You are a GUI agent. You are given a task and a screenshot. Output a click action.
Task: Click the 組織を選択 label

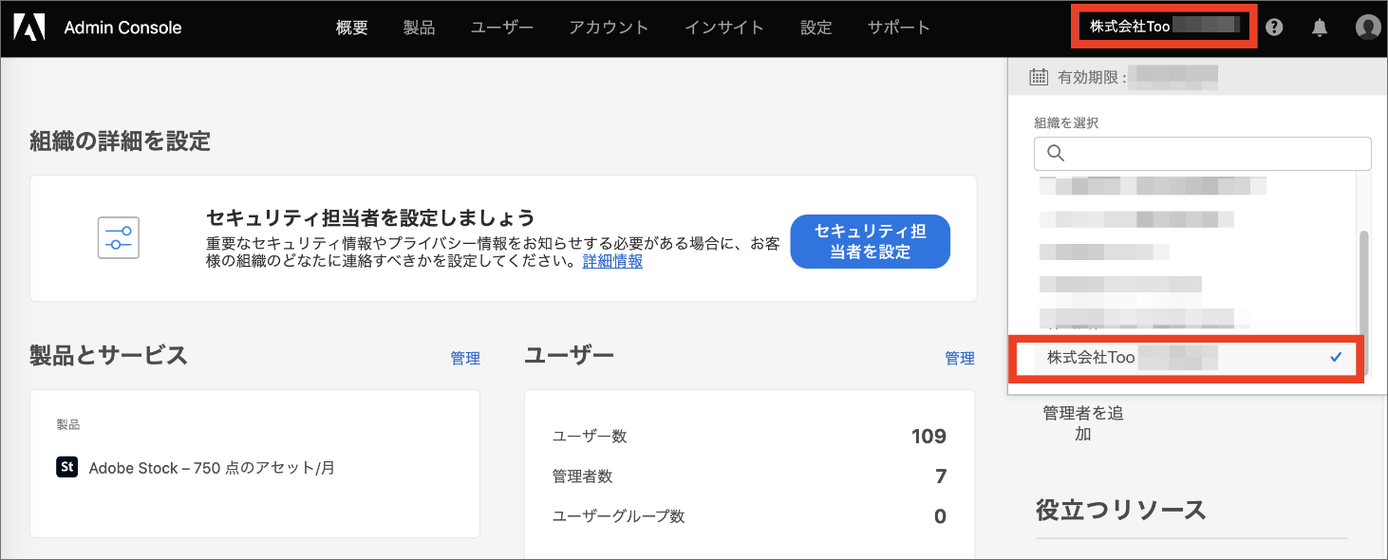click(1066, 122)
